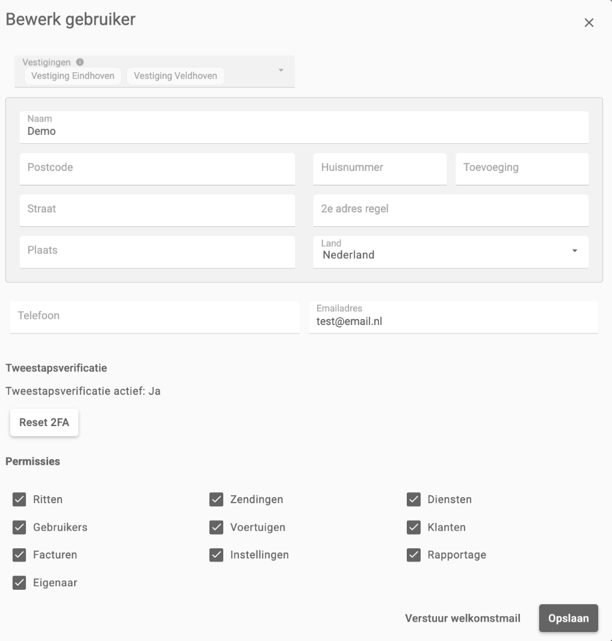Viewport: 612px width, 641px height.
Task: Disable the Facturen permission
Action: point(19,555)
